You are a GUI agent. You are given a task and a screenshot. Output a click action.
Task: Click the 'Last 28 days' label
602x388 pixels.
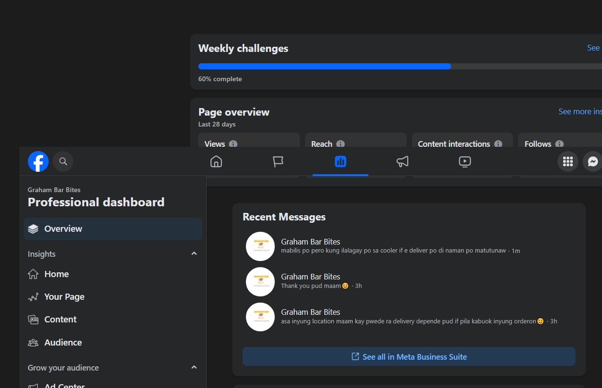click(x=217, y=124)
